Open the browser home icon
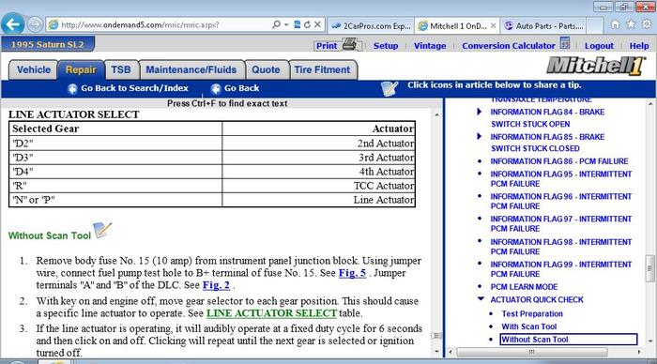 (615, 24)
